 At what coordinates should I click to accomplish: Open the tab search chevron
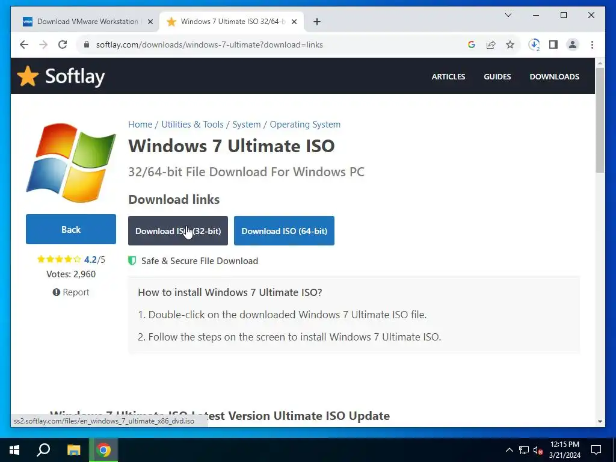click(508, 15)
